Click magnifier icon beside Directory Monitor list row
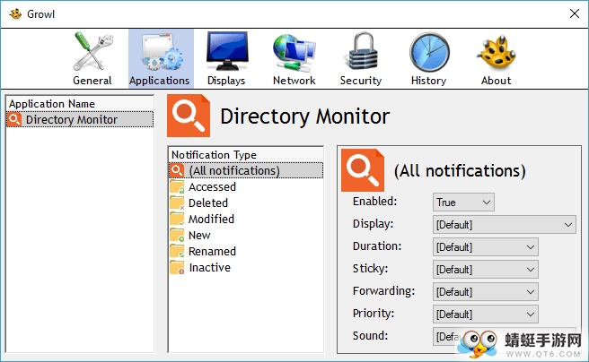This screenshot has width=589, height=362. pos(14,119)
